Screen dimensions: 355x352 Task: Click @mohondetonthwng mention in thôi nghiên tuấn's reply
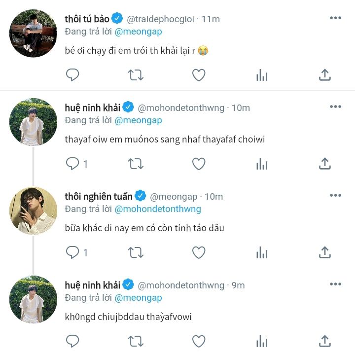[x=158, y=209]
